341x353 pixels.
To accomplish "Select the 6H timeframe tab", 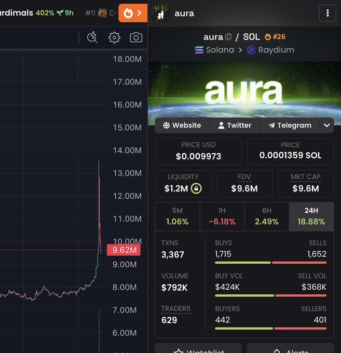I will tap(267, 216).
